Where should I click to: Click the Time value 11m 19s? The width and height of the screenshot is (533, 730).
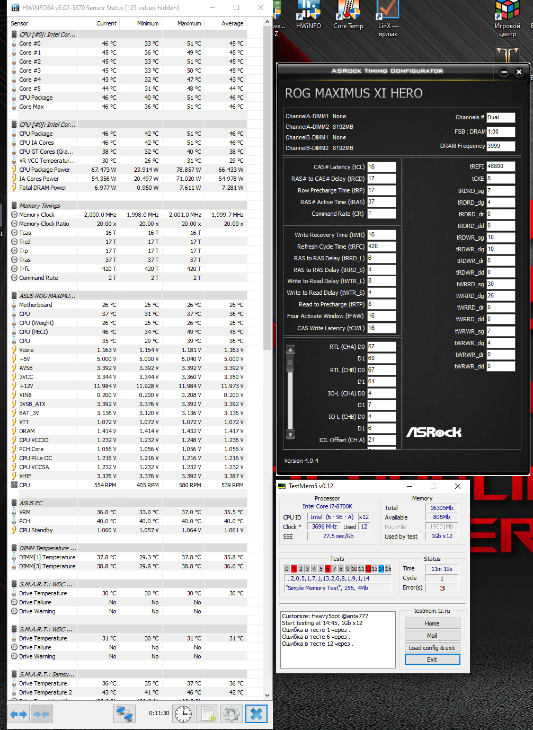click(x=442, y=569)
